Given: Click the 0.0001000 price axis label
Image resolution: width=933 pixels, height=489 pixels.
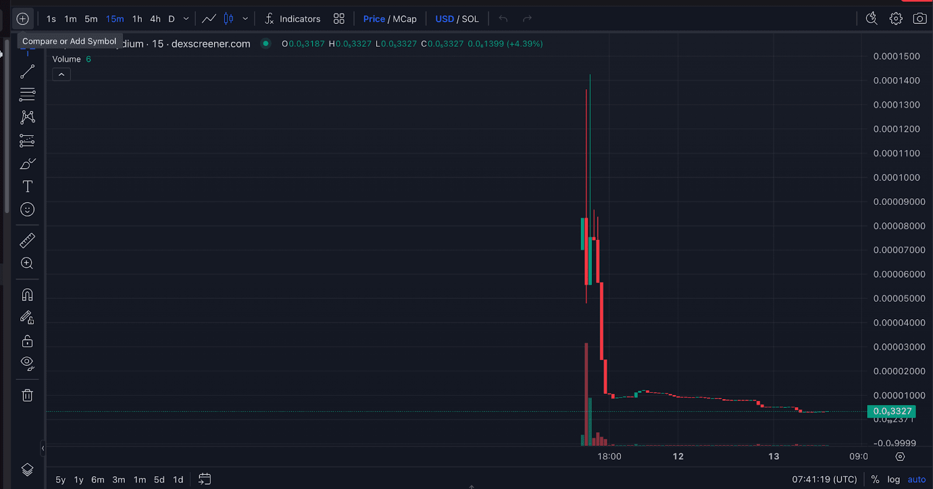Looking at the screenshot, I should tap(897, 177).
